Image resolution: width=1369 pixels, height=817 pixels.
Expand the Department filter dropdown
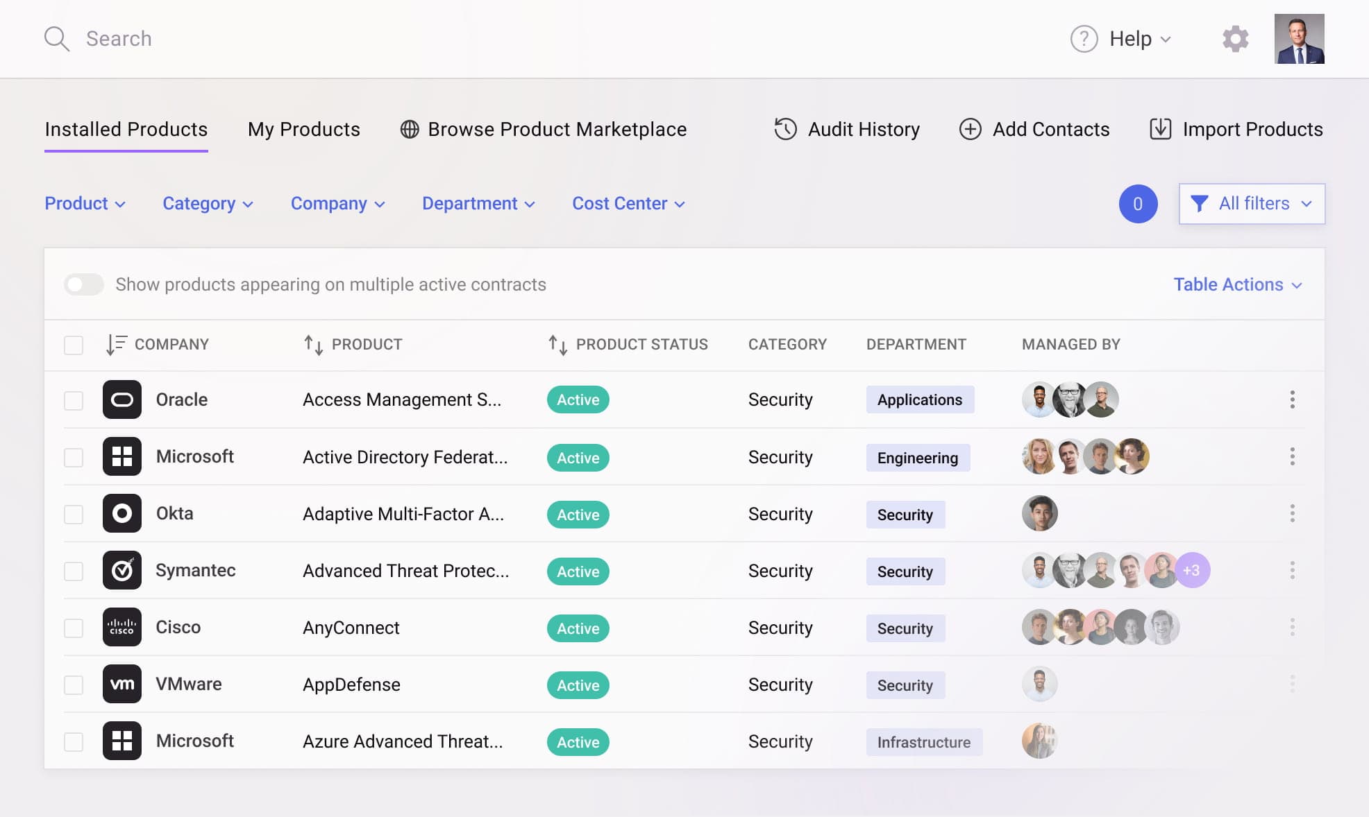click(478, 203)
